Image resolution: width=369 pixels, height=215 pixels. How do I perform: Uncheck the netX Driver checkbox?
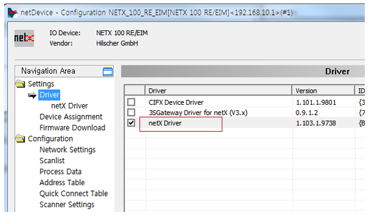(x=131, y=123)
